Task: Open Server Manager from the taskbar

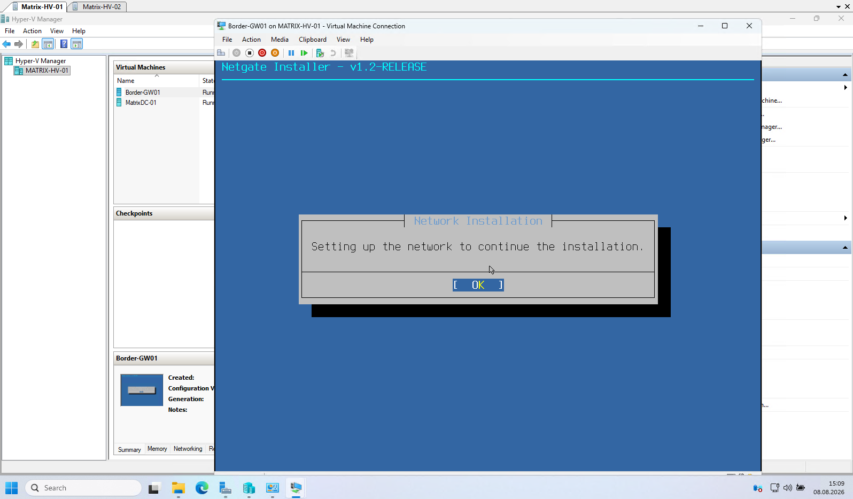Action: pyautogui.click(x=226, y=488)
